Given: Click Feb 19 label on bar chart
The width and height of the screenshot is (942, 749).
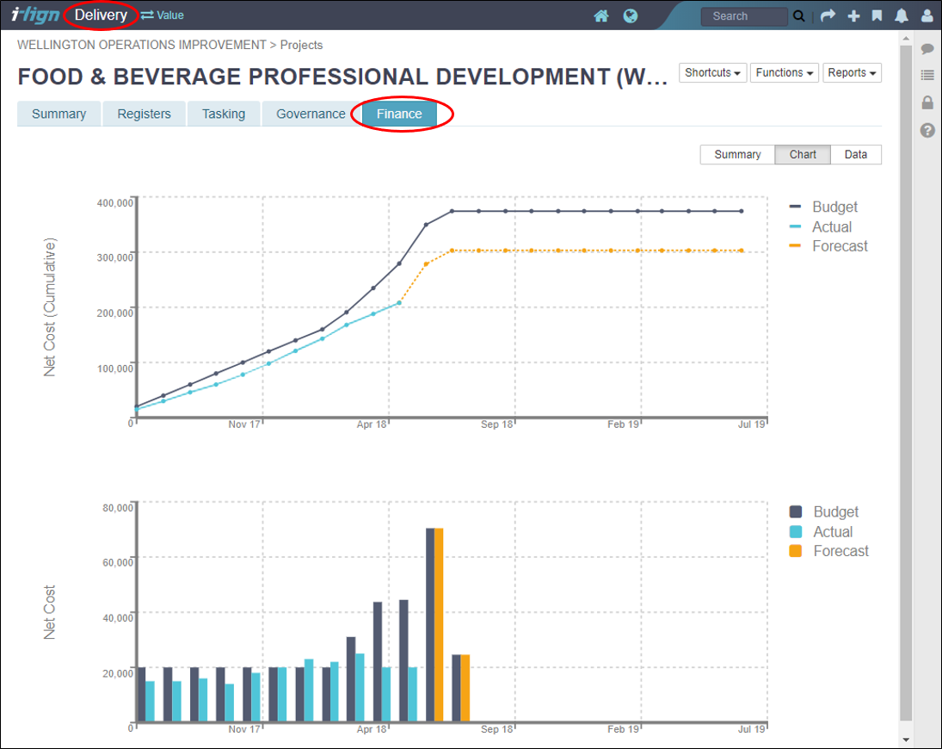Looking at the screenshot, I should coord(623,729).
